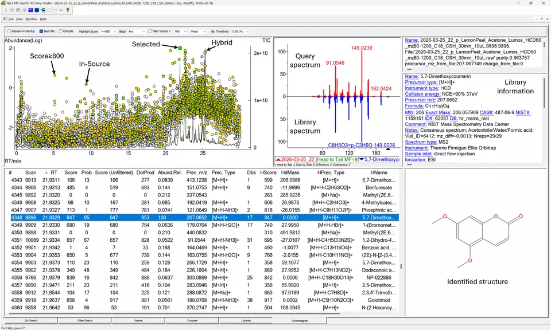Select row 4351 scan 10069
Viewport: 551px width, 330px height.
pos(204,240)
